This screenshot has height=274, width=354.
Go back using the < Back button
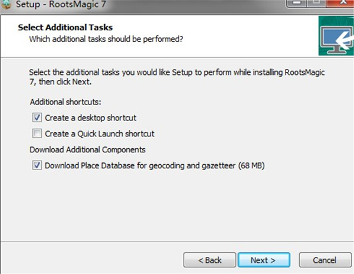click(209, 260)
